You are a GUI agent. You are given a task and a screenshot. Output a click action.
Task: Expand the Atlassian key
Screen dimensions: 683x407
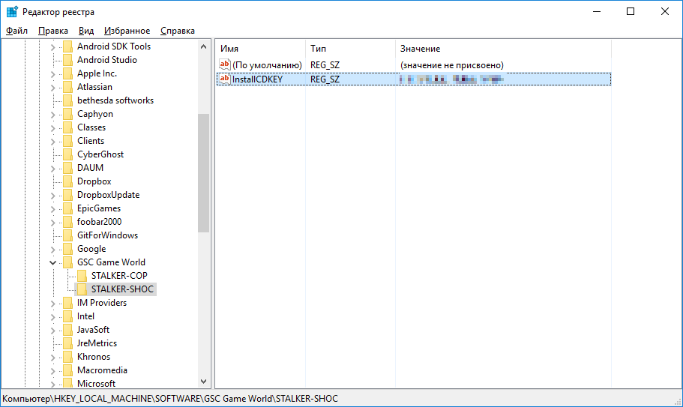pyautogui.click(x=52, y=88)
